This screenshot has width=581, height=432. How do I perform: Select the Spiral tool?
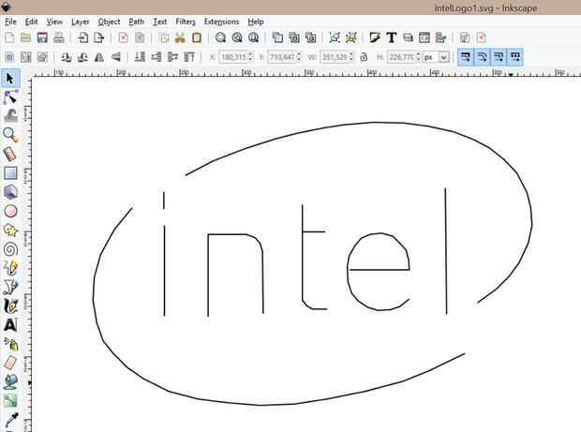(10, 249)
